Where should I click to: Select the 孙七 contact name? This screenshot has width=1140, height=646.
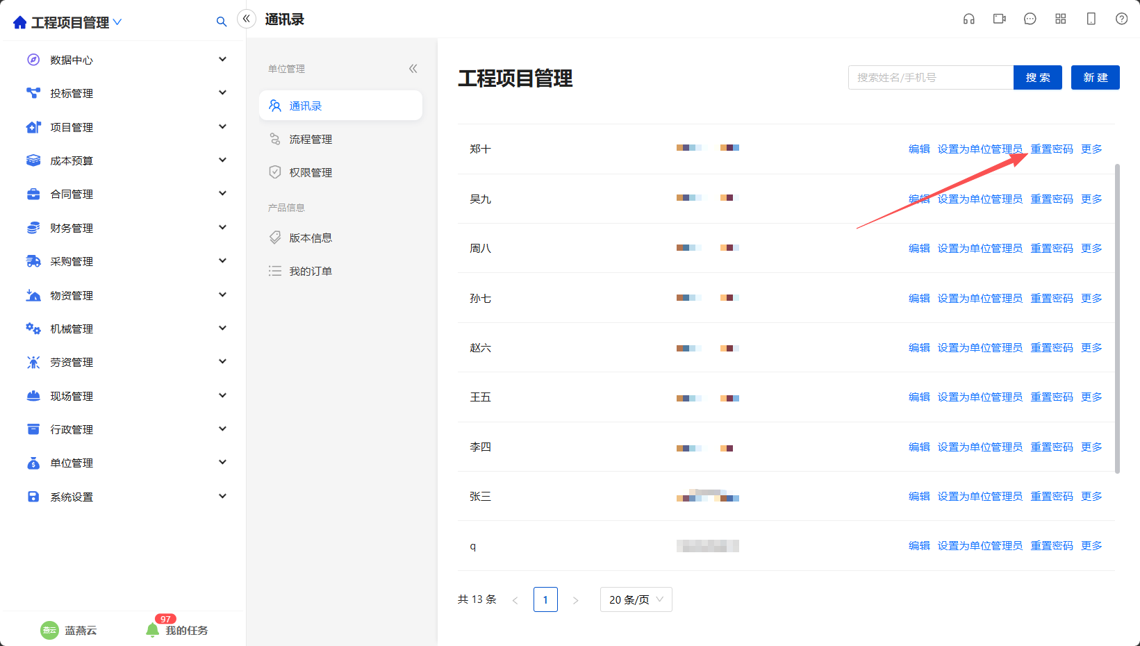pos(480,298)
